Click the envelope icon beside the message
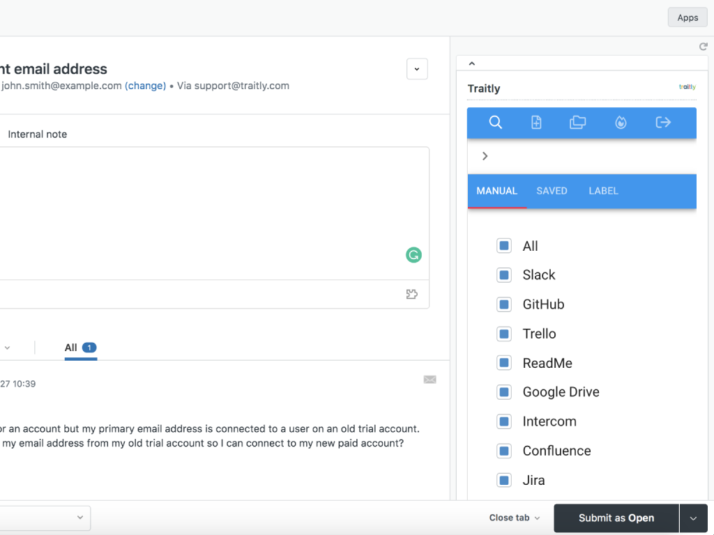714x535 pixels. [430, 380]
